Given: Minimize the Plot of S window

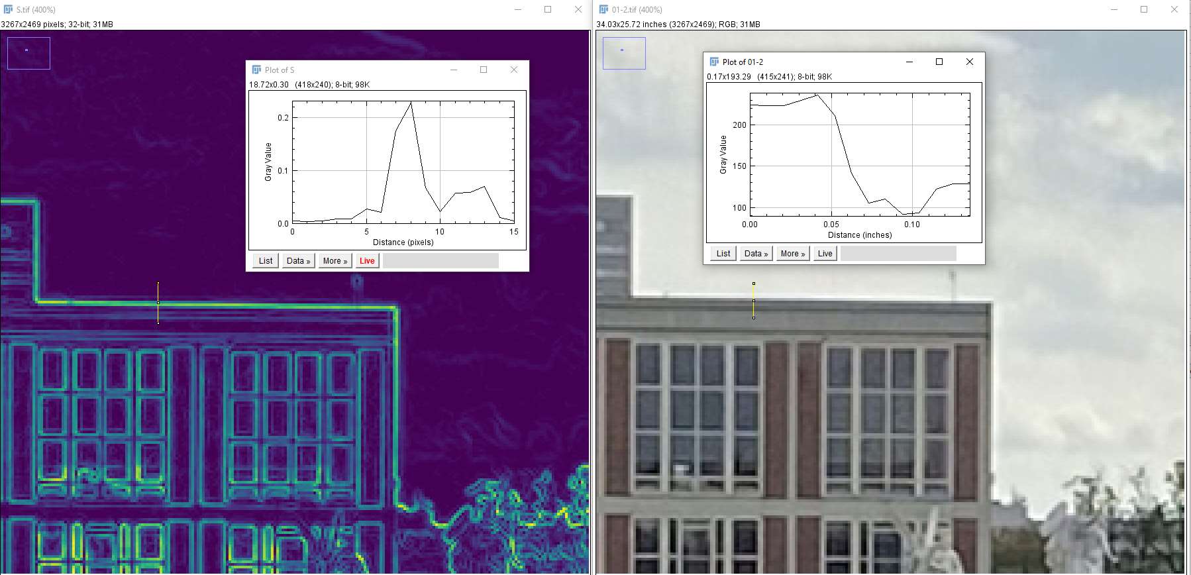Looking at the screenshot, I should click(x=454, y=70).
